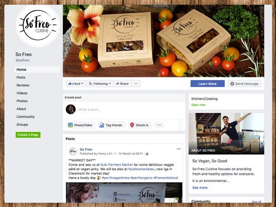
Task: Click the Tag friends person icon
Action: (x=102, y=125)
